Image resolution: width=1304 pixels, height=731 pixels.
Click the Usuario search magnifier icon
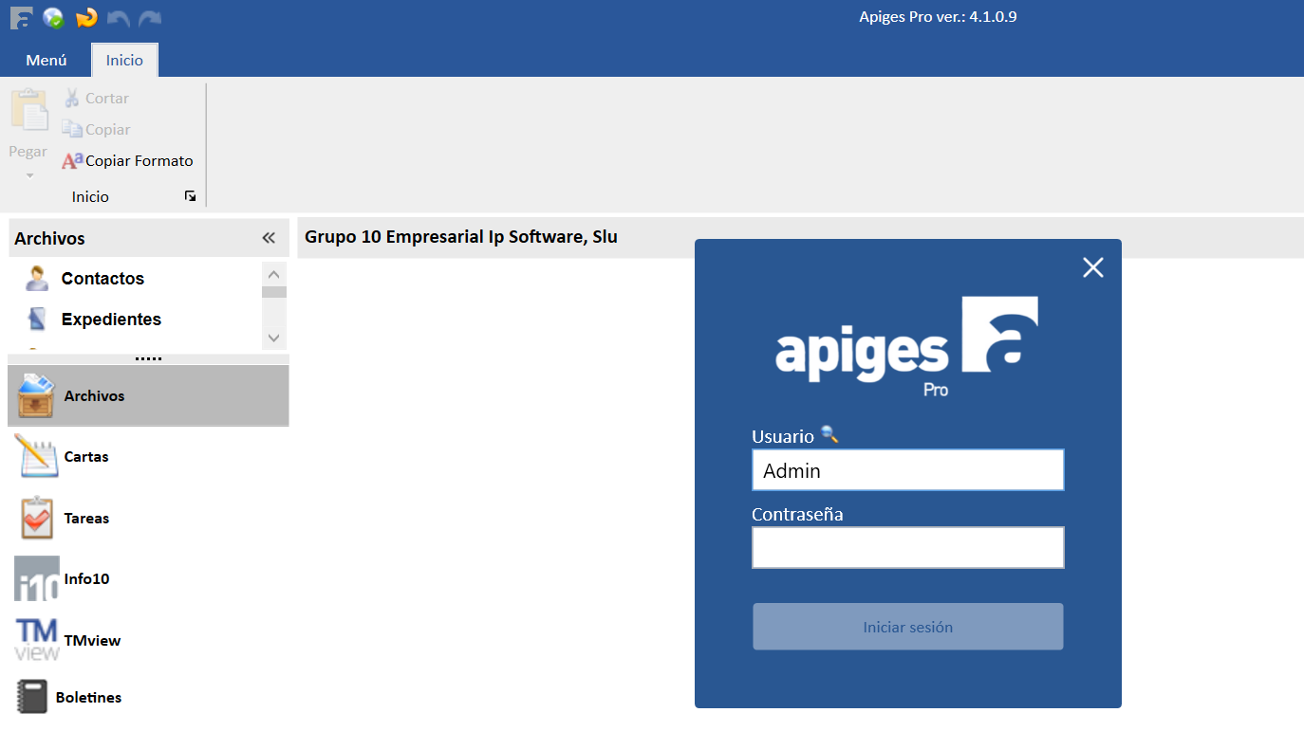(829, 434)
